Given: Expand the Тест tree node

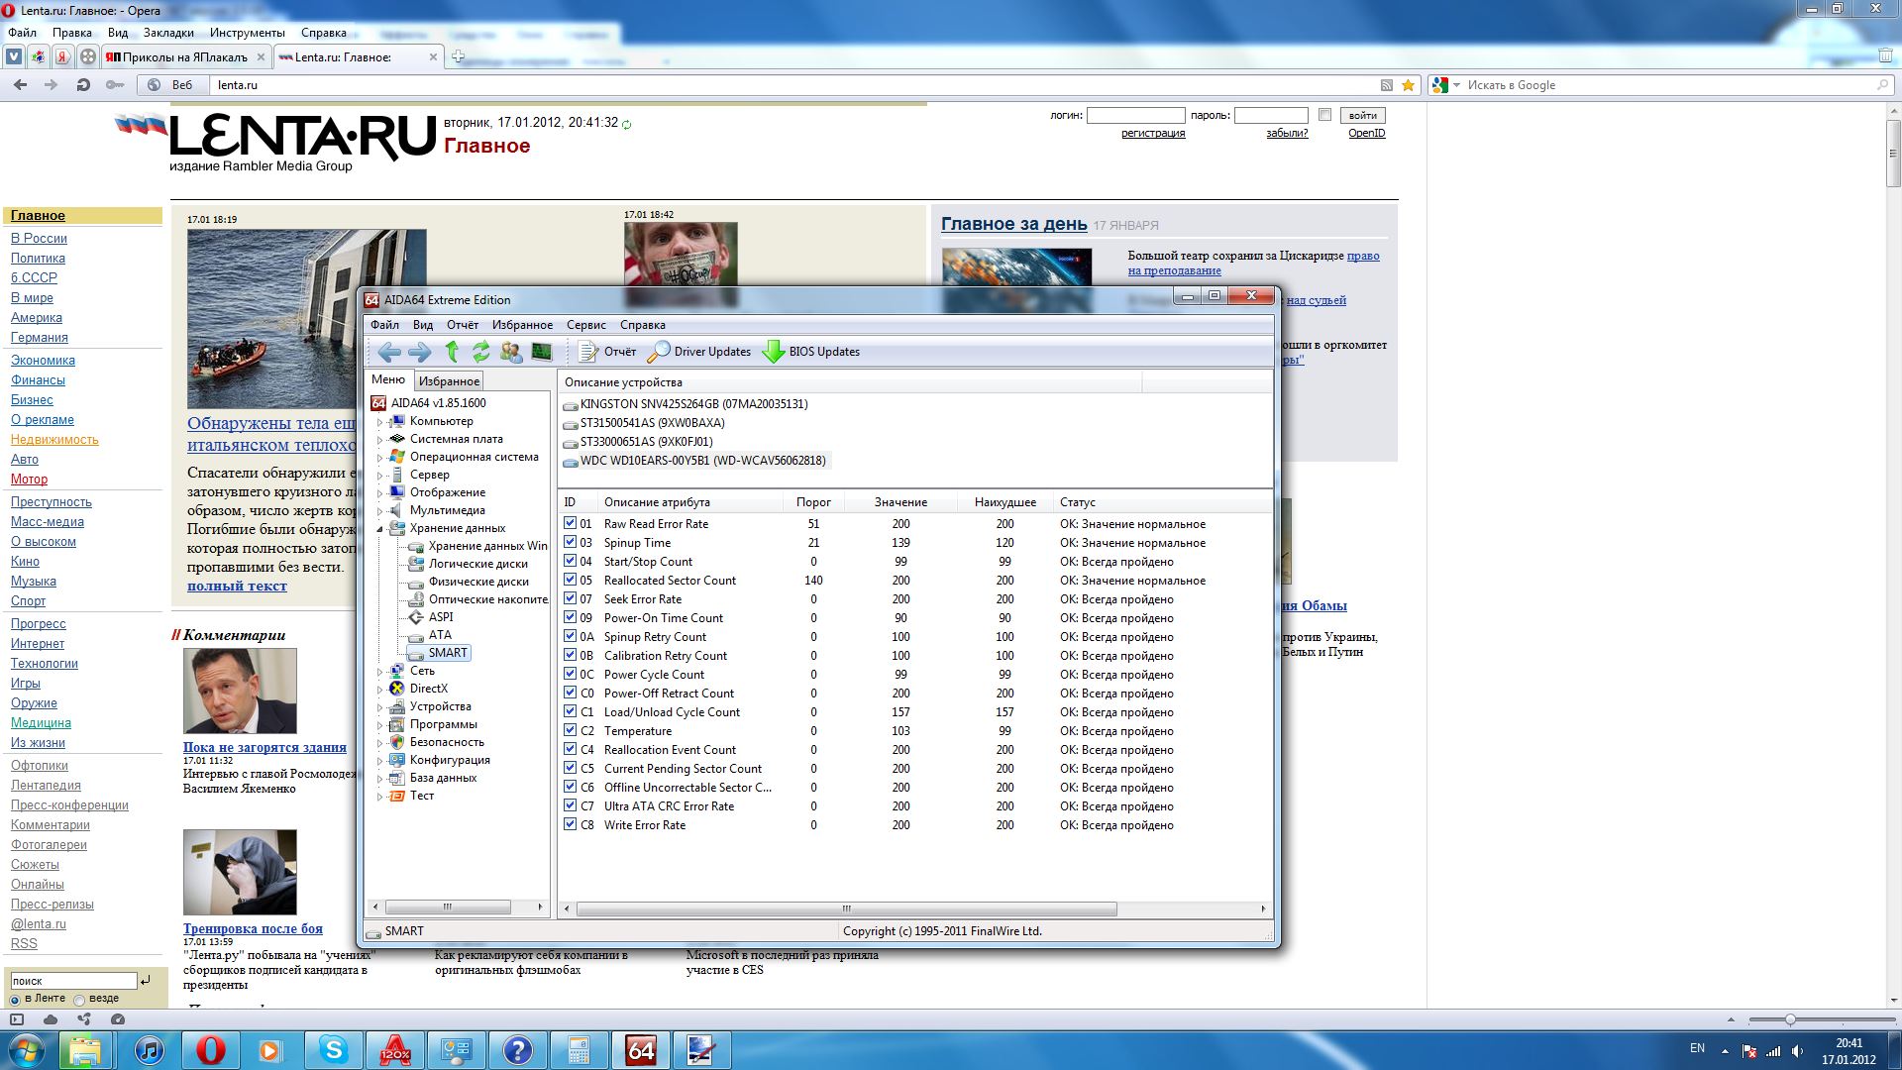Looking at the screenshot, I should click(x=379, y=797).
